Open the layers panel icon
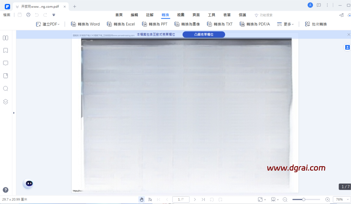 pyautogui.click(x=6, y=102)
